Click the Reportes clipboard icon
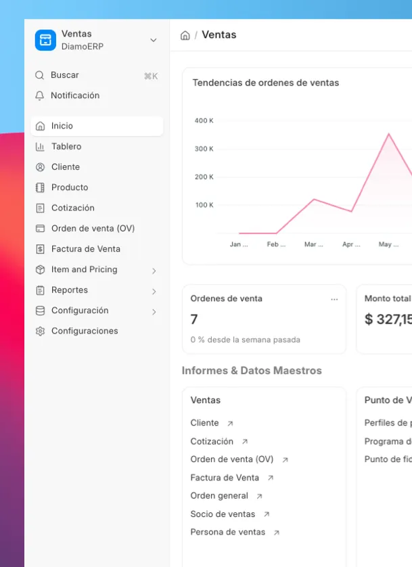Screen dimensions: 412x567 (40, 290)
